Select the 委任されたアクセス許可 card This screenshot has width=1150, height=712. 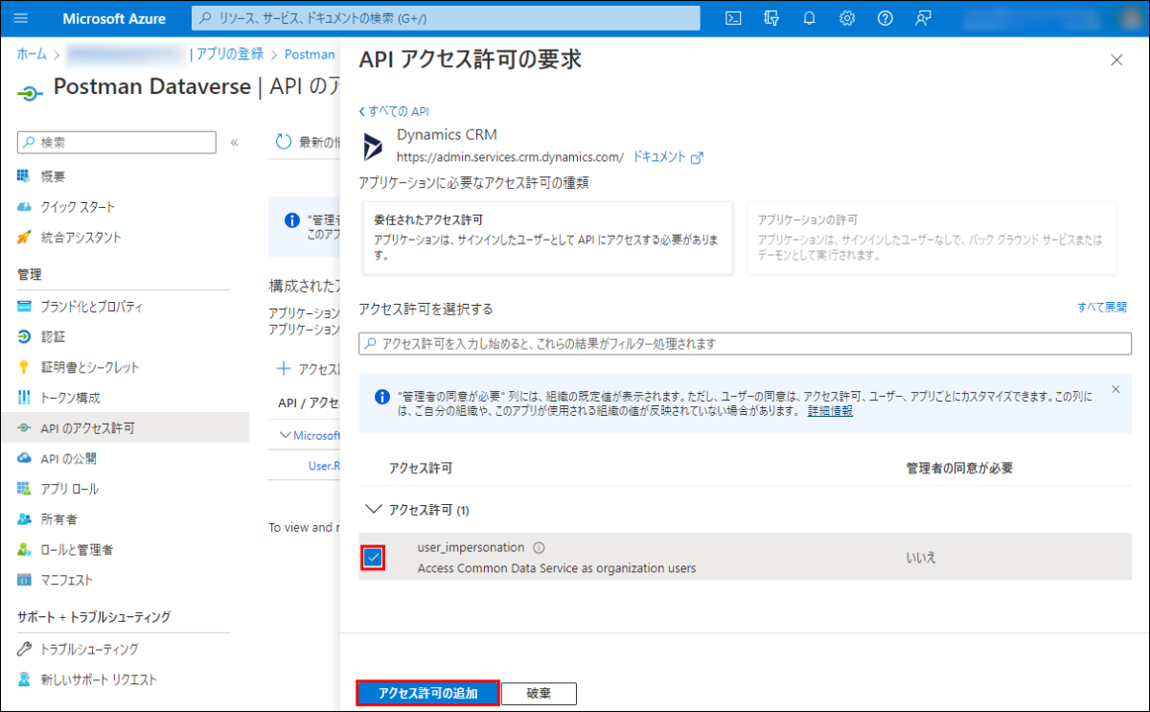click(547, 238)
